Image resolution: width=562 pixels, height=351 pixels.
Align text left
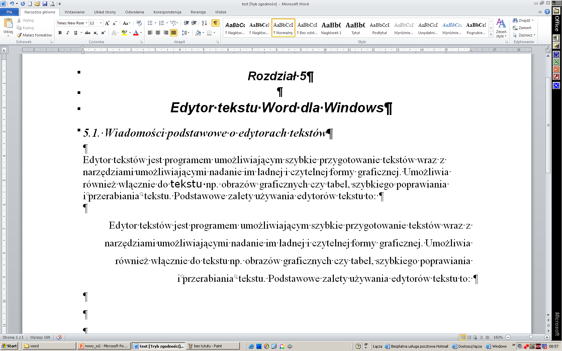(x=150, y=33)
